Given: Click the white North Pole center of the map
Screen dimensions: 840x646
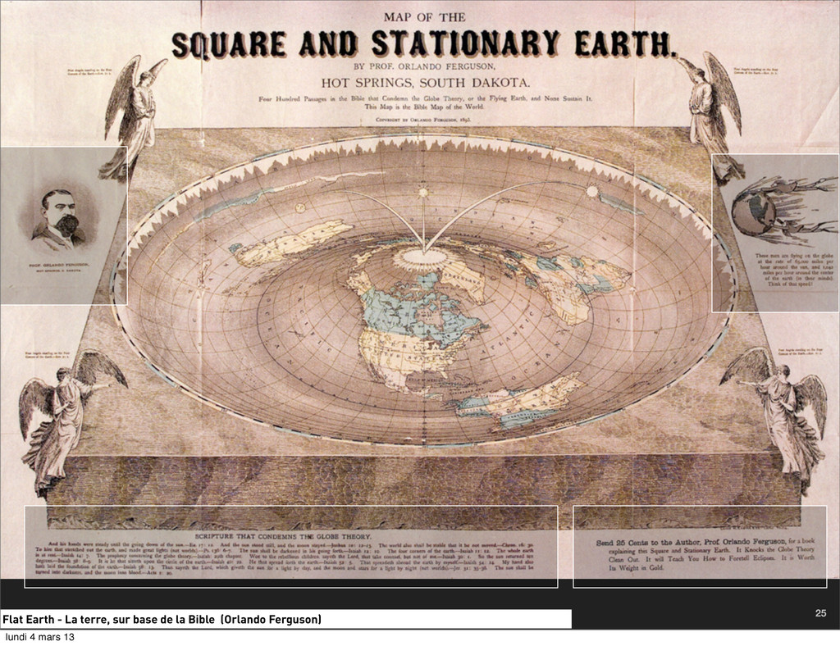Looking at the screenshot, I should tap(423, 257).
